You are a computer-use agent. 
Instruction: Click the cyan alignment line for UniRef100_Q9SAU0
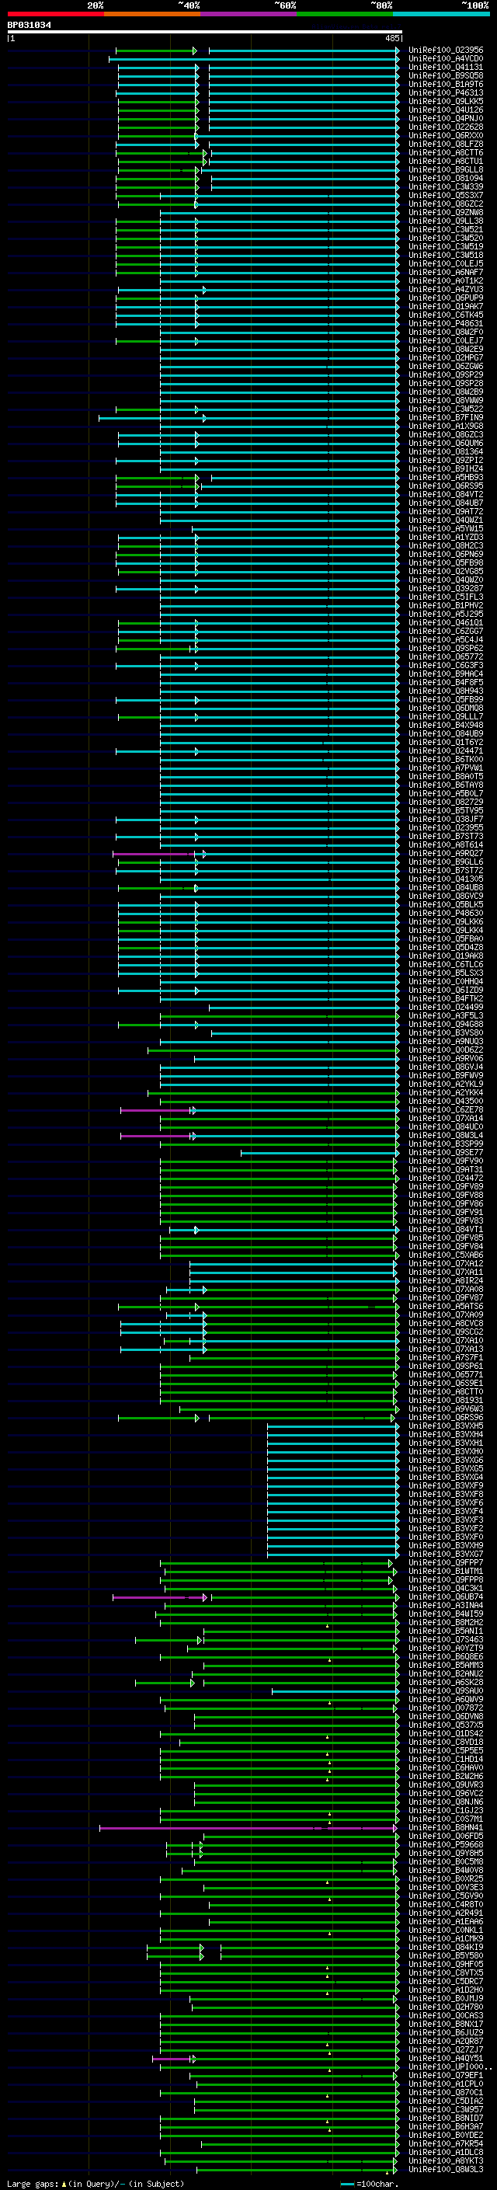pos(335,1691)
